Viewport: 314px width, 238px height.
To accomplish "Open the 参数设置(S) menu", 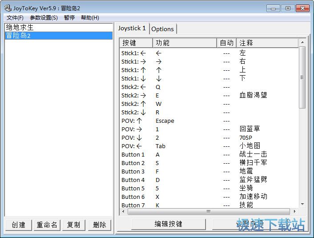I will point(44,18).
